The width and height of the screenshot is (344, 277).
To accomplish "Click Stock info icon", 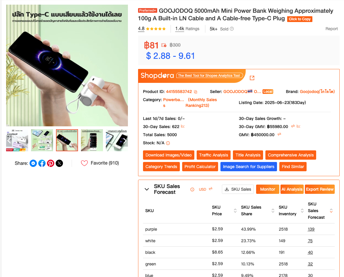I will 168,143.
